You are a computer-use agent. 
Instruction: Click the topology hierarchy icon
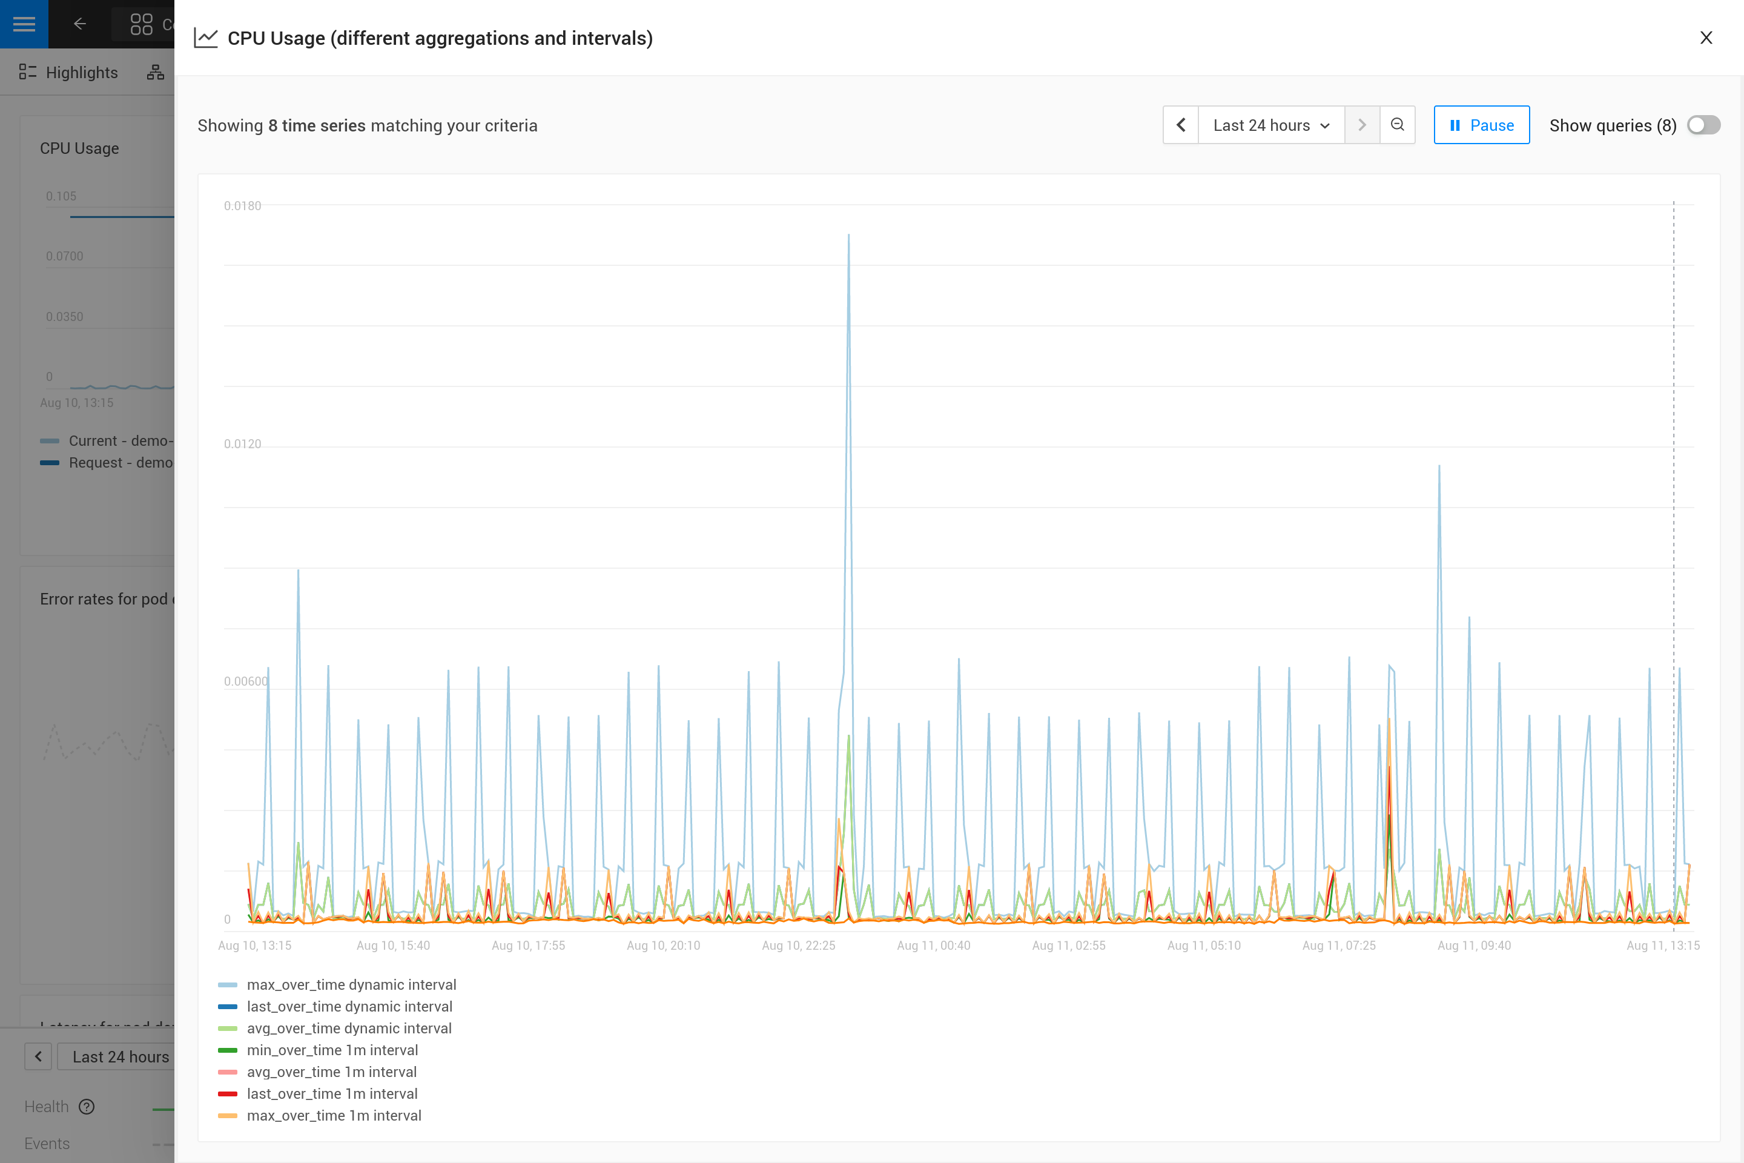155,73
